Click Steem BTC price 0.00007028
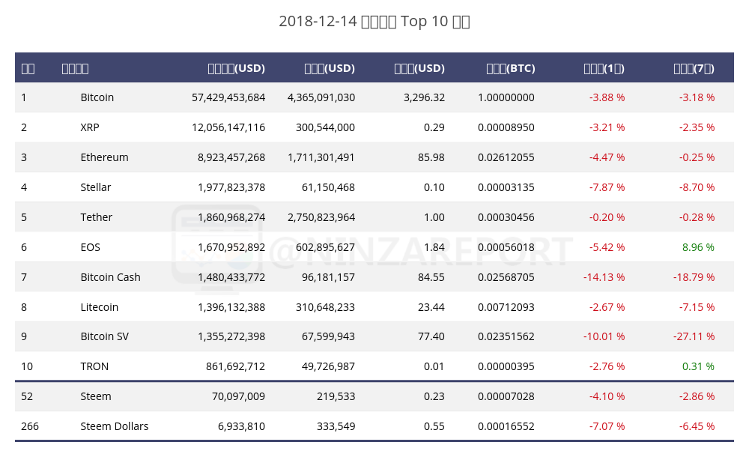The image size is (749, 457). click(x=506, y=397)
